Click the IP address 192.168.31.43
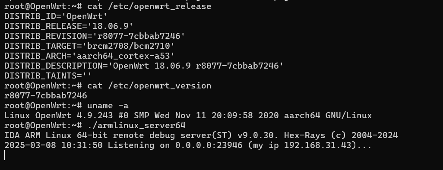443x170 pixels. pyautogui.click(x=317, y=145)
